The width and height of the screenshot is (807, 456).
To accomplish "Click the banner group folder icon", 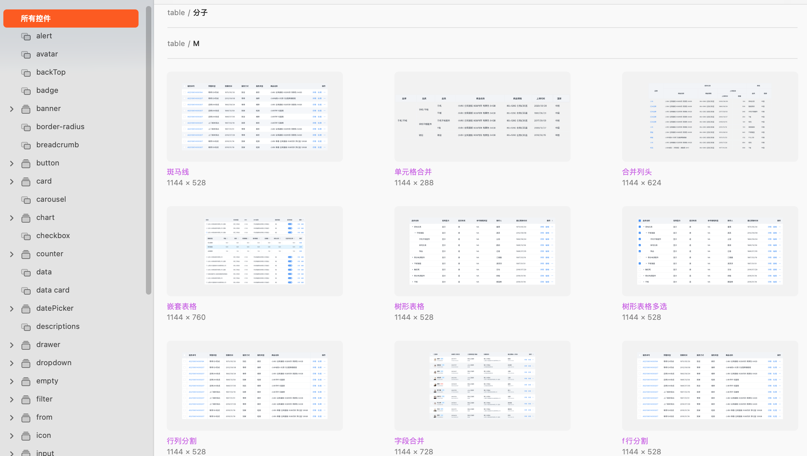I will [26, 109].
